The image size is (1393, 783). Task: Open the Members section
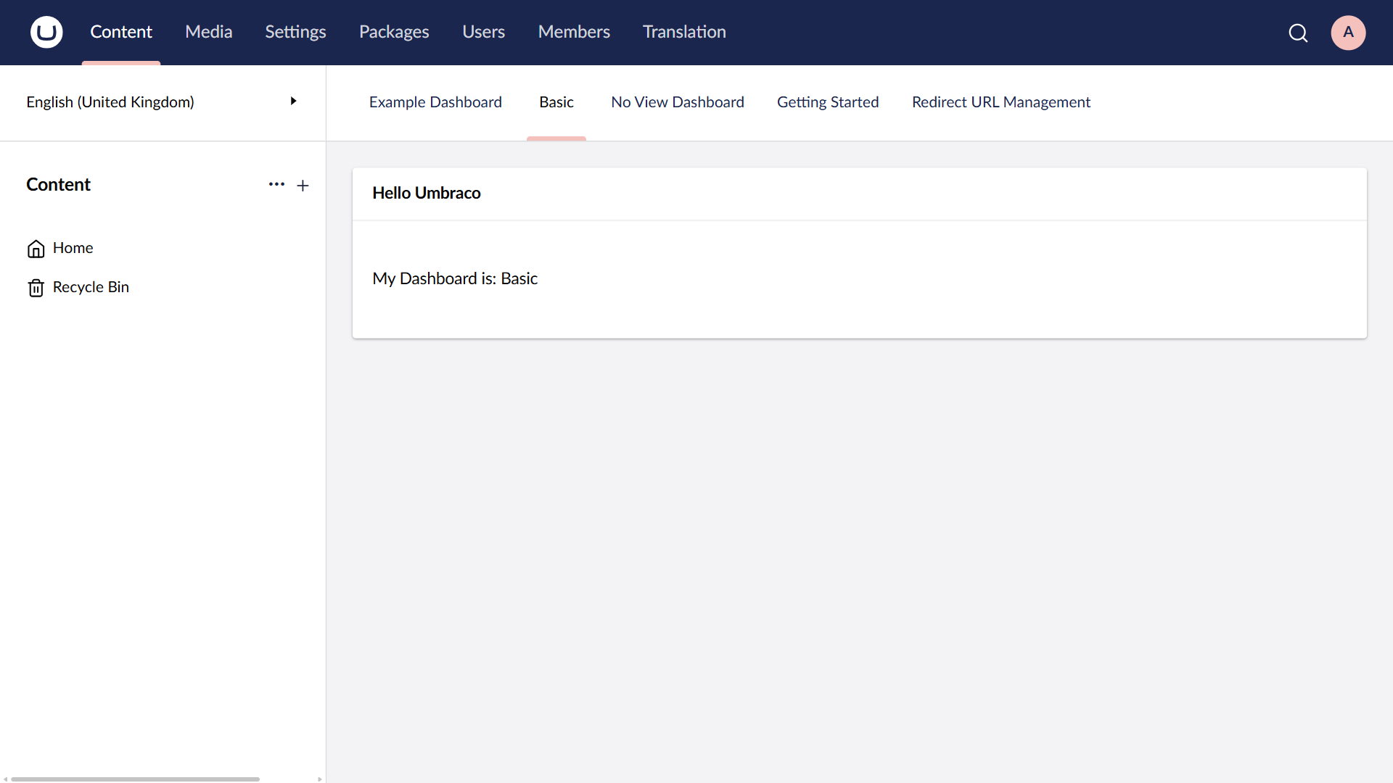(x=574, y=32)
